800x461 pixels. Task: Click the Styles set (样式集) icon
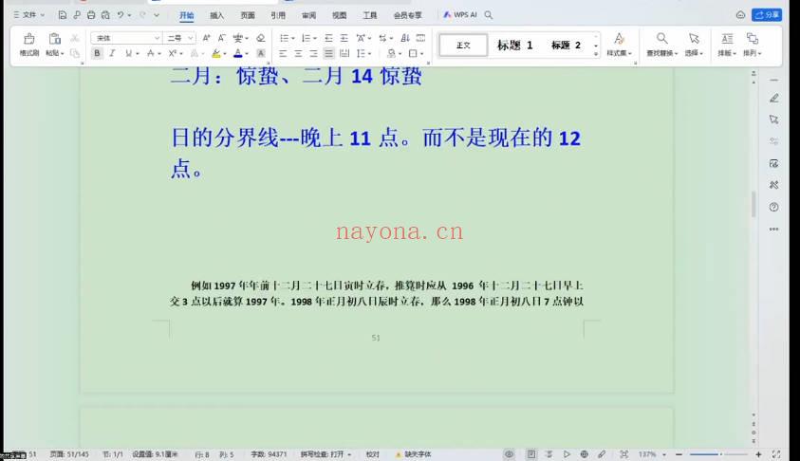619,39
